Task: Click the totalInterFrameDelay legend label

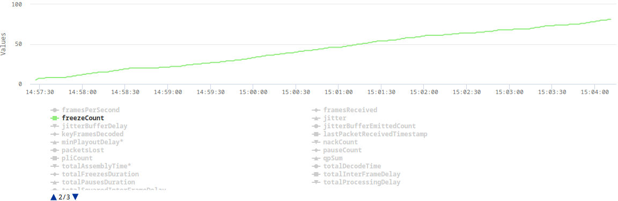Action: pos(362,174)
